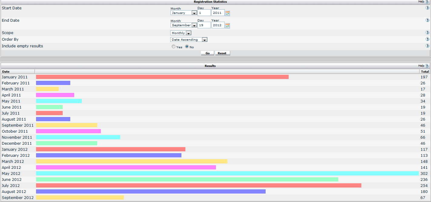The width and height of the screenshot is (431, 202).
Task: Click help icon in Registration Statistics header
Action: [x=427, y=2]
